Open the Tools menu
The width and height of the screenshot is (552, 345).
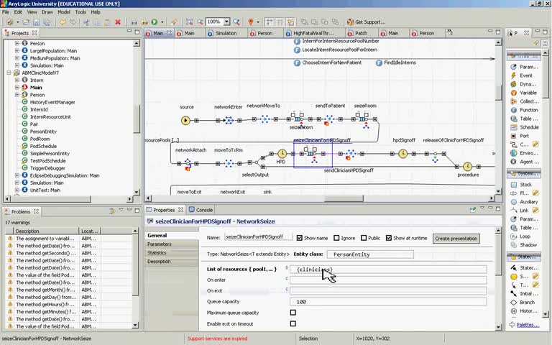pos(80,12)
